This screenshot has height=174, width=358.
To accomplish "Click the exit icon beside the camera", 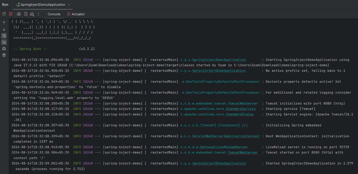I will coord(26,14).
